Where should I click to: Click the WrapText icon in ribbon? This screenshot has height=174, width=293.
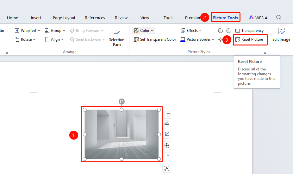click(17, 31)
